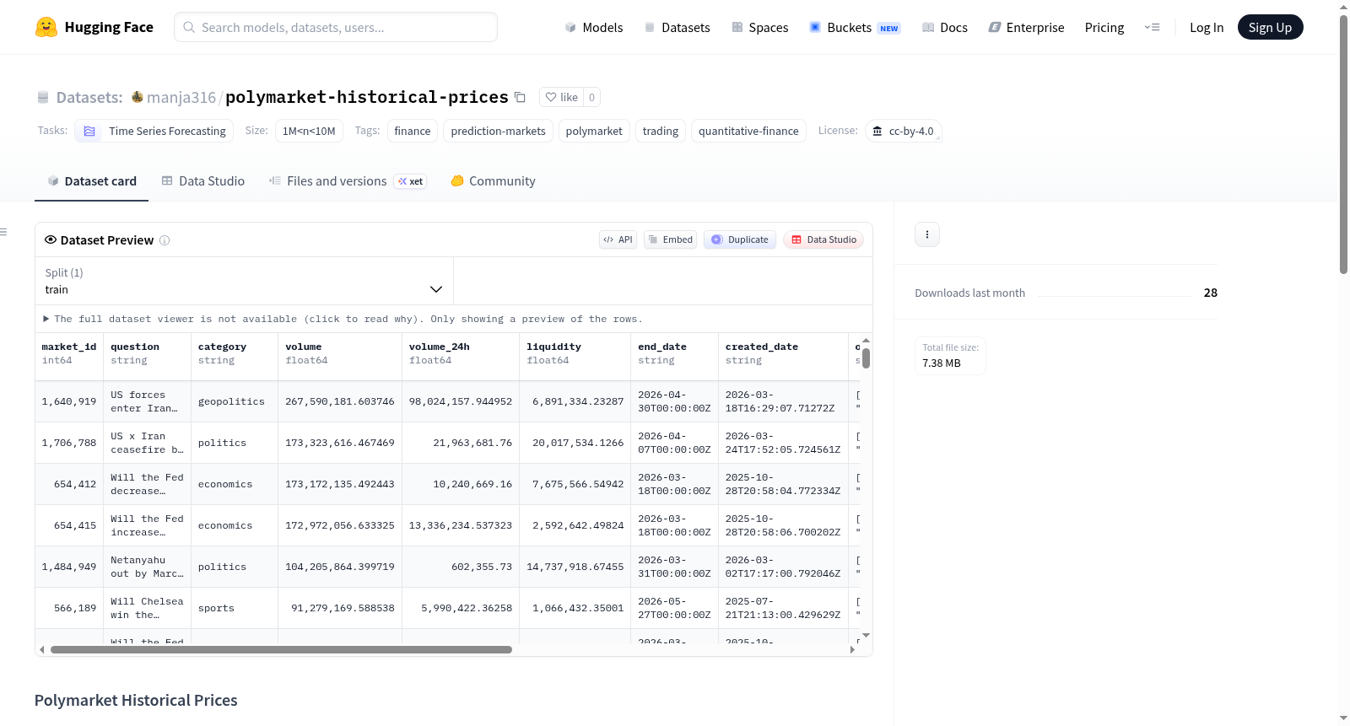Viewport: 1350px width, 726px height.
Task: Select the quantitative-finance tag
Action: click(748, 131)
